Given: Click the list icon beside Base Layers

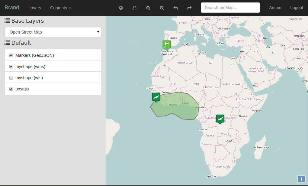Looking at the screenshot, I should (x=7, y=20).
